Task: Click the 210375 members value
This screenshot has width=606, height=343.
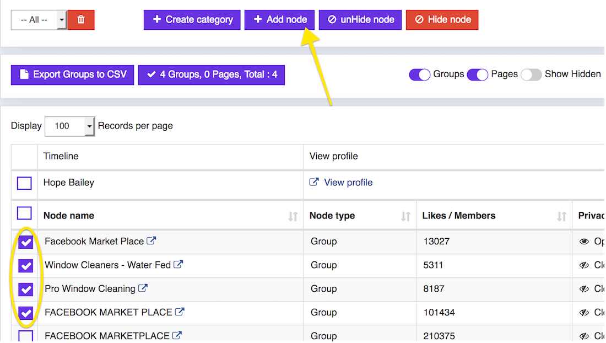Action: (x=439, y=336)
